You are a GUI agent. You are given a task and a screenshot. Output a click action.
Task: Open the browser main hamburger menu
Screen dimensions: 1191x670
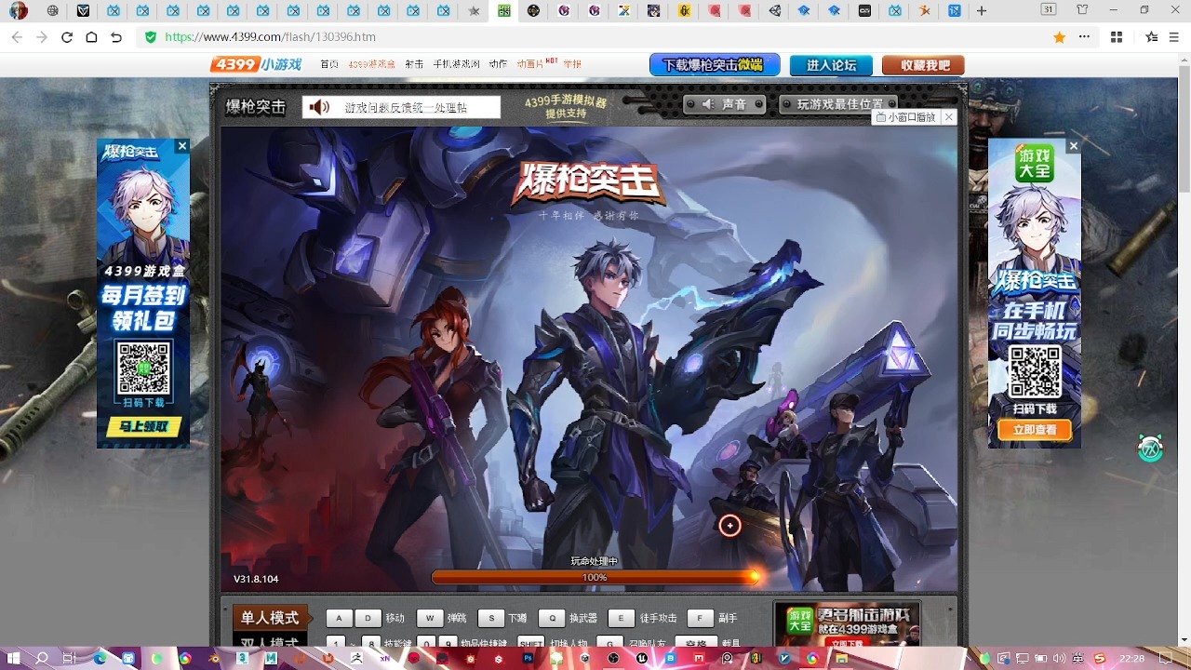1176,37
